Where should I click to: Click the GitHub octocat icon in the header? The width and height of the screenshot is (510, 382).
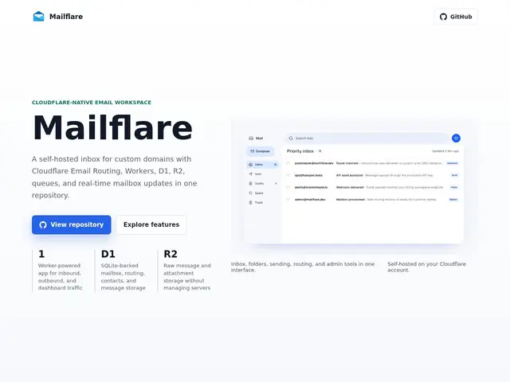pos(443,17)
